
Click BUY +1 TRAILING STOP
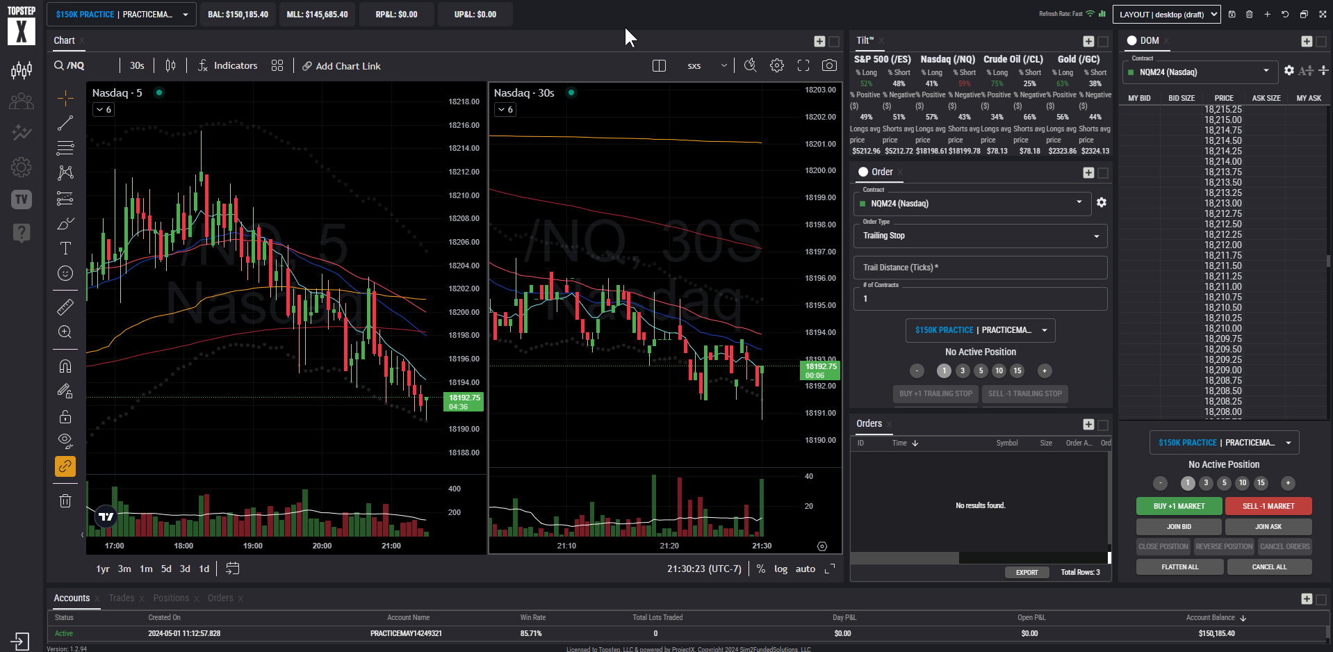pos(935,393)
